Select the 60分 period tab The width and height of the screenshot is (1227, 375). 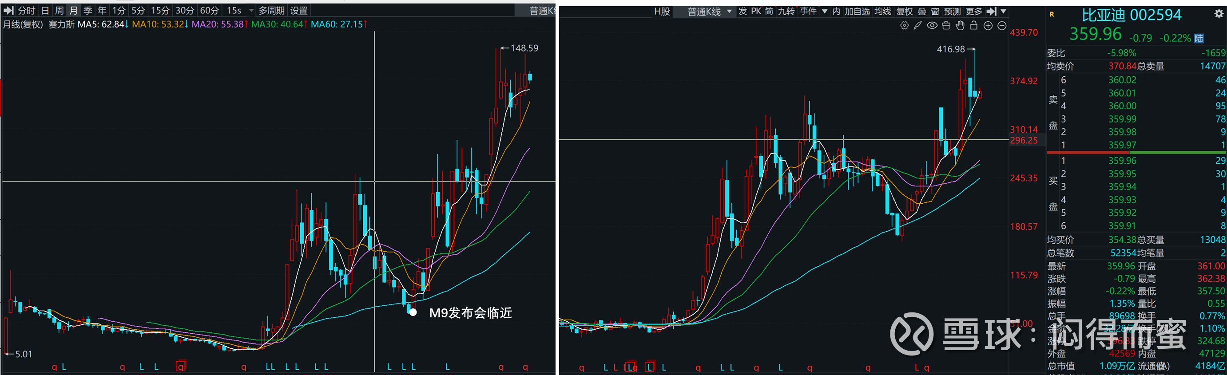(209, 11)
